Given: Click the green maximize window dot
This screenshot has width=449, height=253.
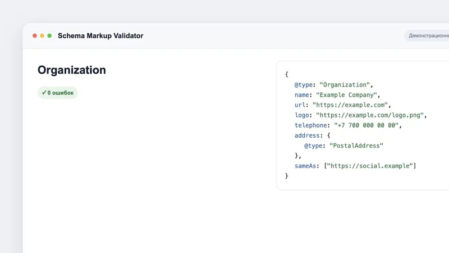Looking at the screenshot, I should [x=49, y=35].
